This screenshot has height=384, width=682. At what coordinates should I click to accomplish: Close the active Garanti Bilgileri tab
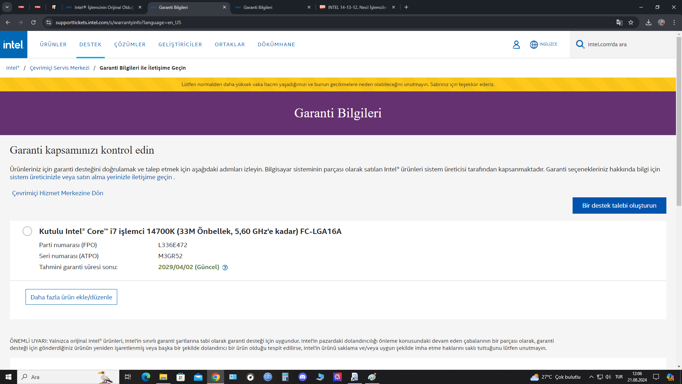pyautogui.click(x=224, y=7)
